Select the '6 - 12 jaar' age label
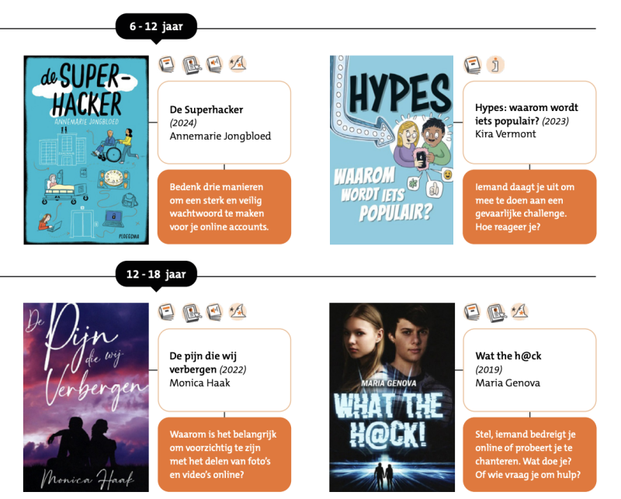Image resolution: width=621 pixels, height=499 pixels. coord(156,26)
